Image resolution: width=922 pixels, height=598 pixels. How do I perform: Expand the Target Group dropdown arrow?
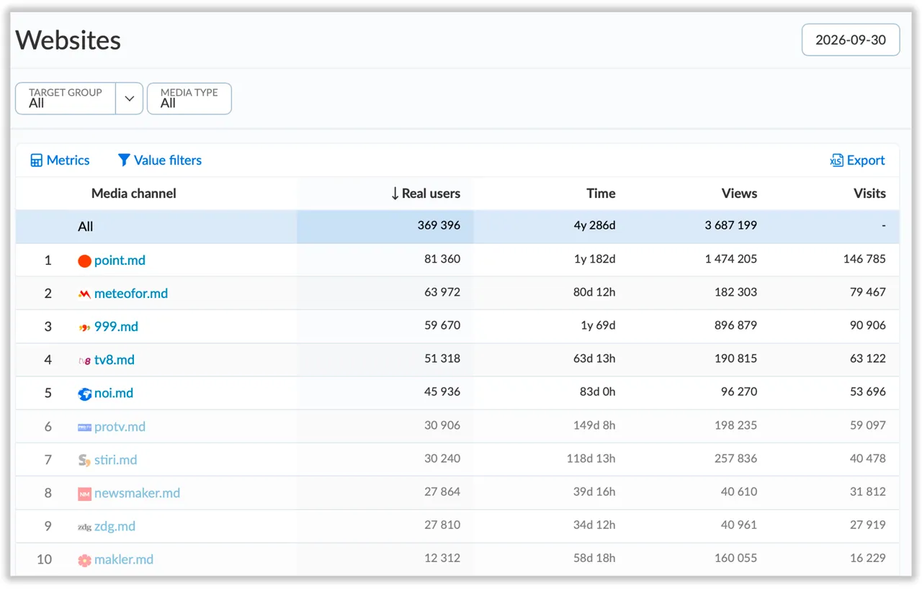129,99
